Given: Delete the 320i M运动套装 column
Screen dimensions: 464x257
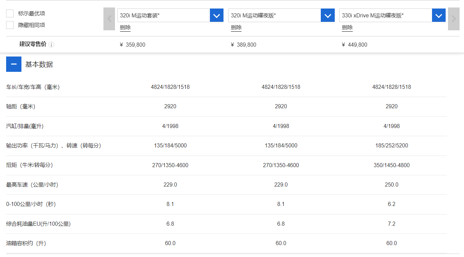Looking at the screenshot, I should coord(125,28).
